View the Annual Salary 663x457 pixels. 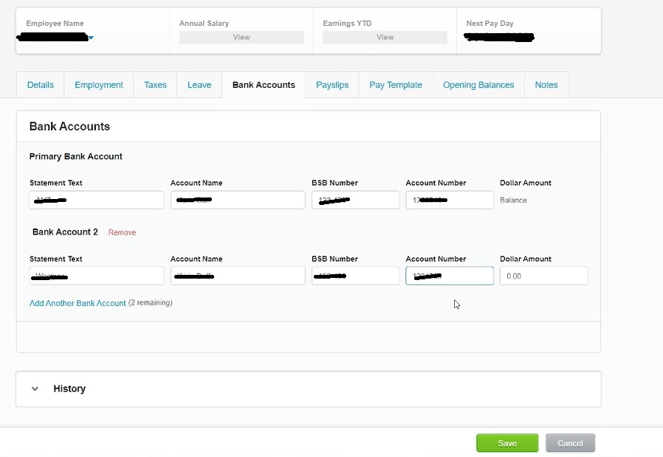(x=241, y=37)
